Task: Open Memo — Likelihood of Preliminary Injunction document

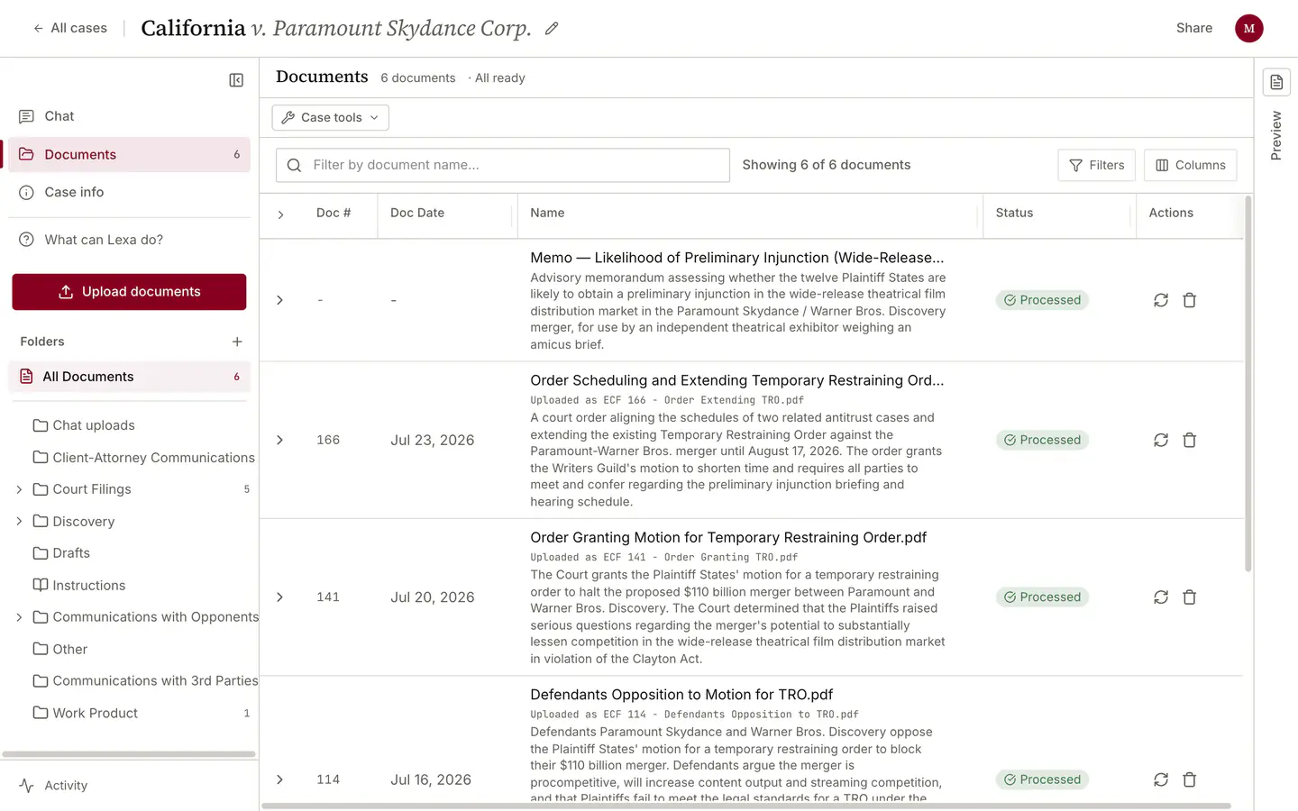Action: point(737,258)
